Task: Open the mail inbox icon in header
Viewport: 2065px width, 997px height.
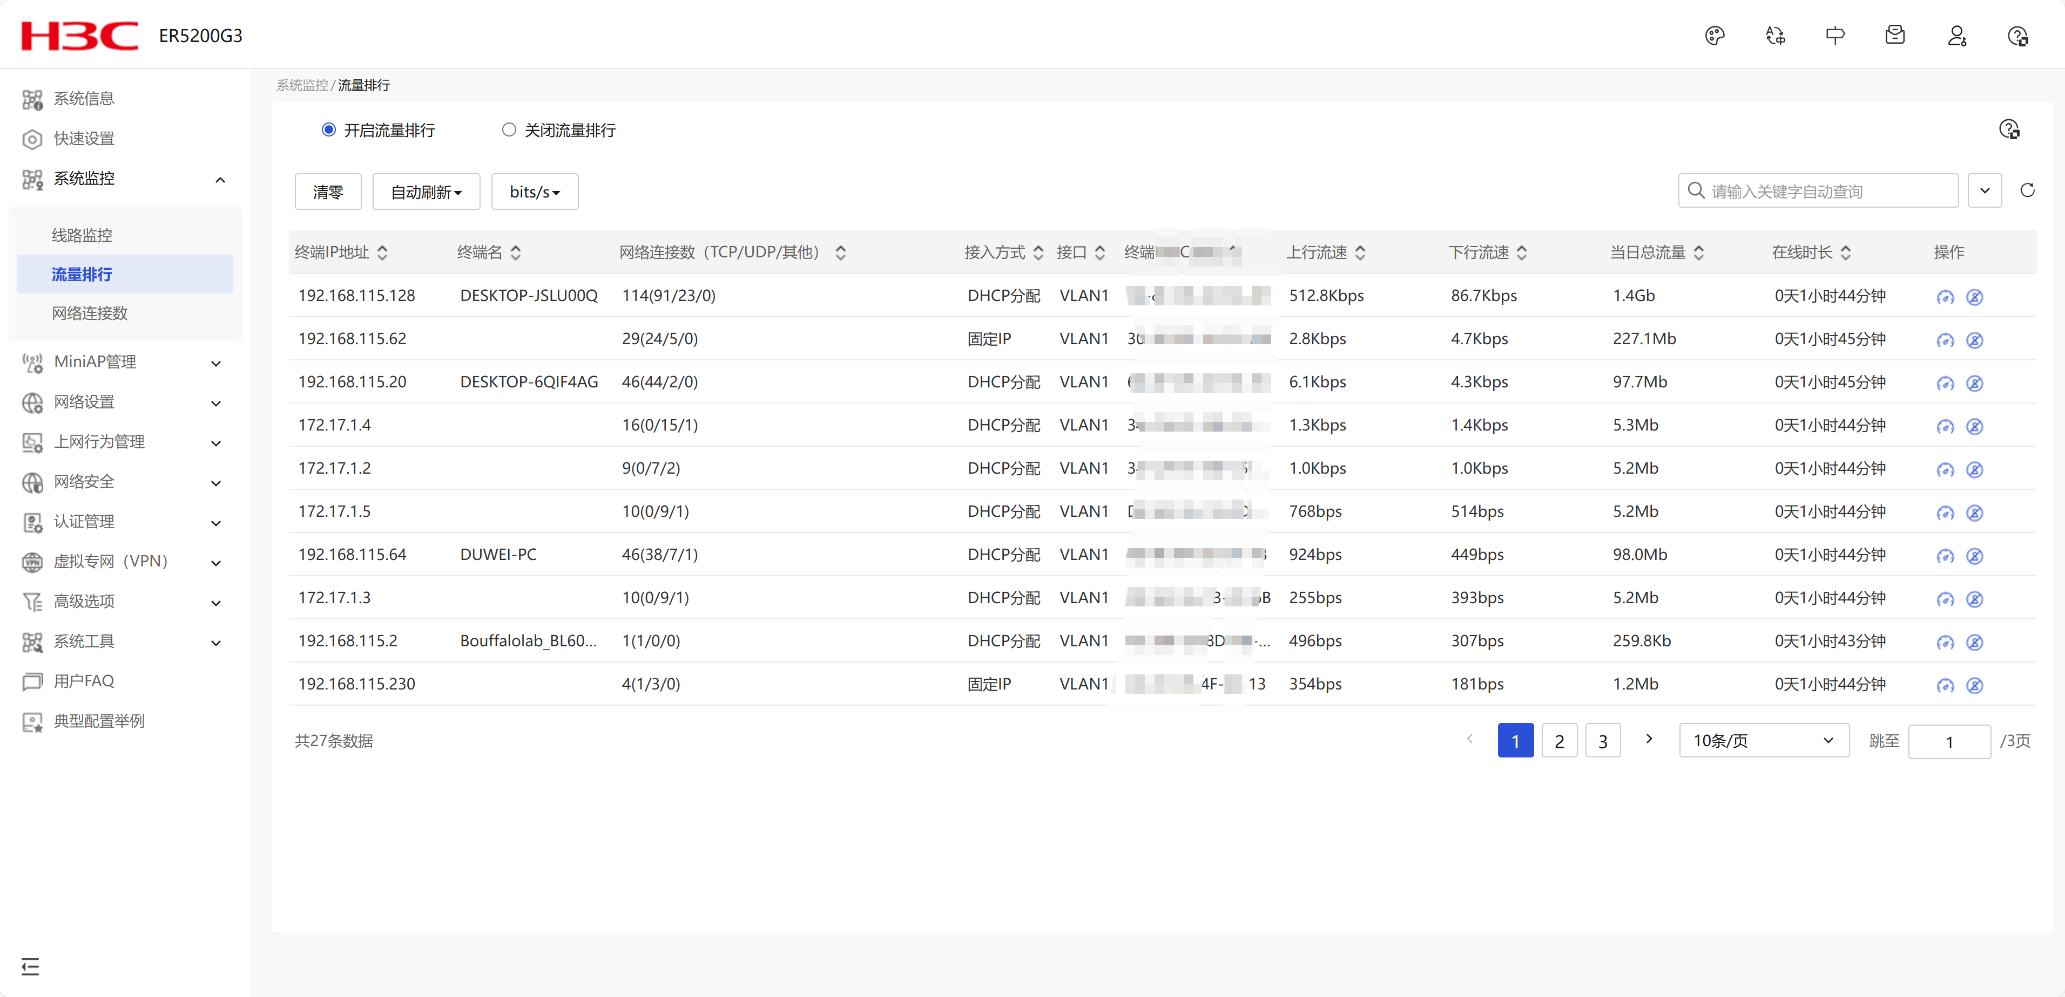Action: [1894, 36]
